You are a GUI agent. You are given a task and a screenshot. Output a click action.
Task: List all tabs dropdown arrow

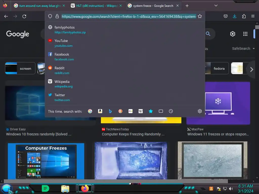(x=216, y=6)
